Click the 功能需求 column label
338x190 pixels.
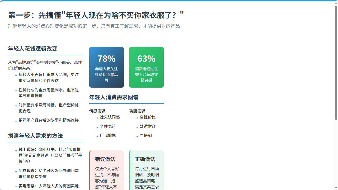tap(137, 111)
